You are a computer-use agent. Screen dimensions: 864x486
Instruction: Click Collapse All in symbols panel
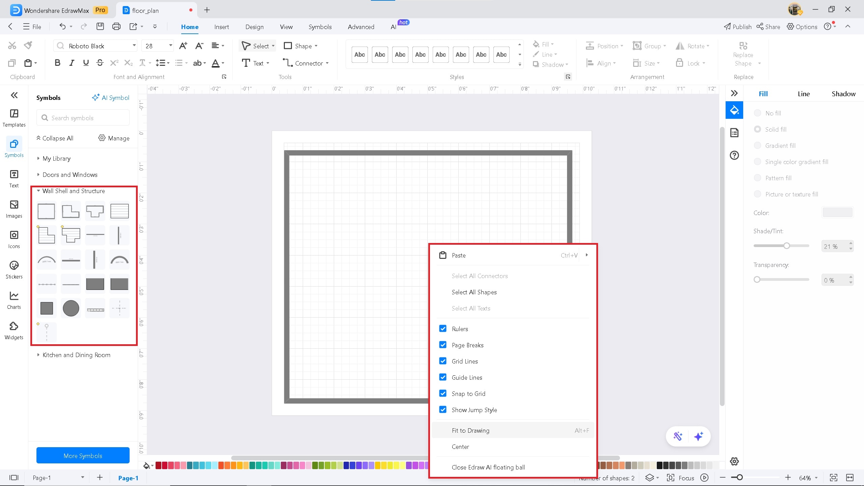click(55, 138)
